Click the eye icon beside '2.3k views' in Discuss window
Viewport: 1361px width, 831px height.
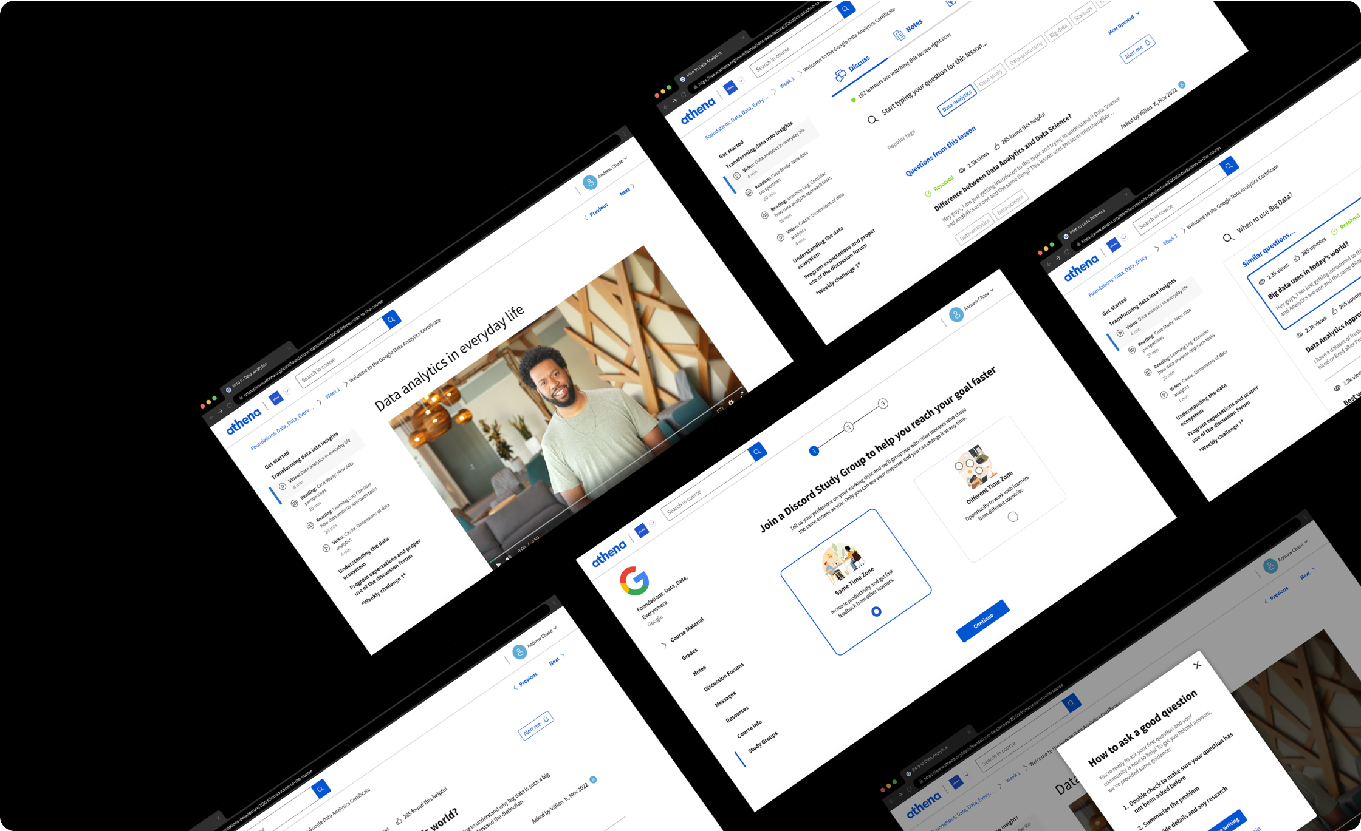pos(962,171)
